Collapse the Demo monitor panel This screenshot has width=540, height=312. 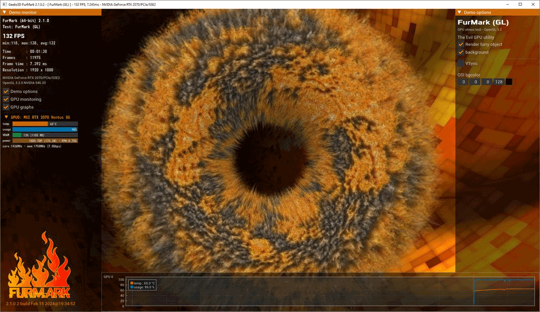4,12
